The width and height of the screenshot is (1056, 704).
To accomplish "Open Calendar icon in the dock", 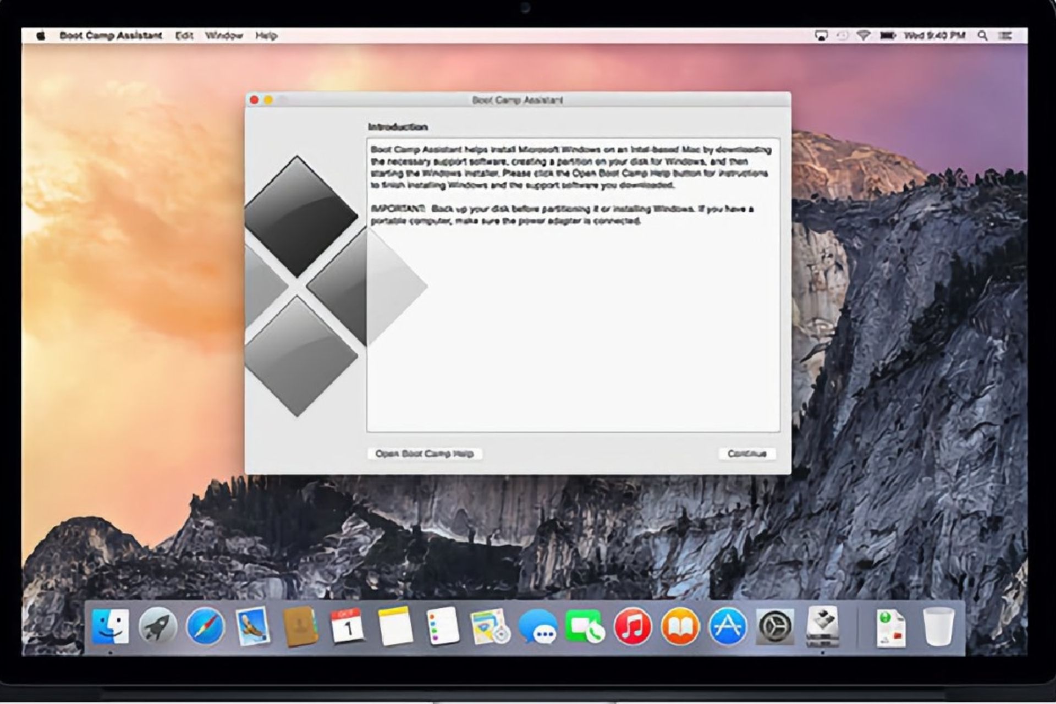I will 346,627.
